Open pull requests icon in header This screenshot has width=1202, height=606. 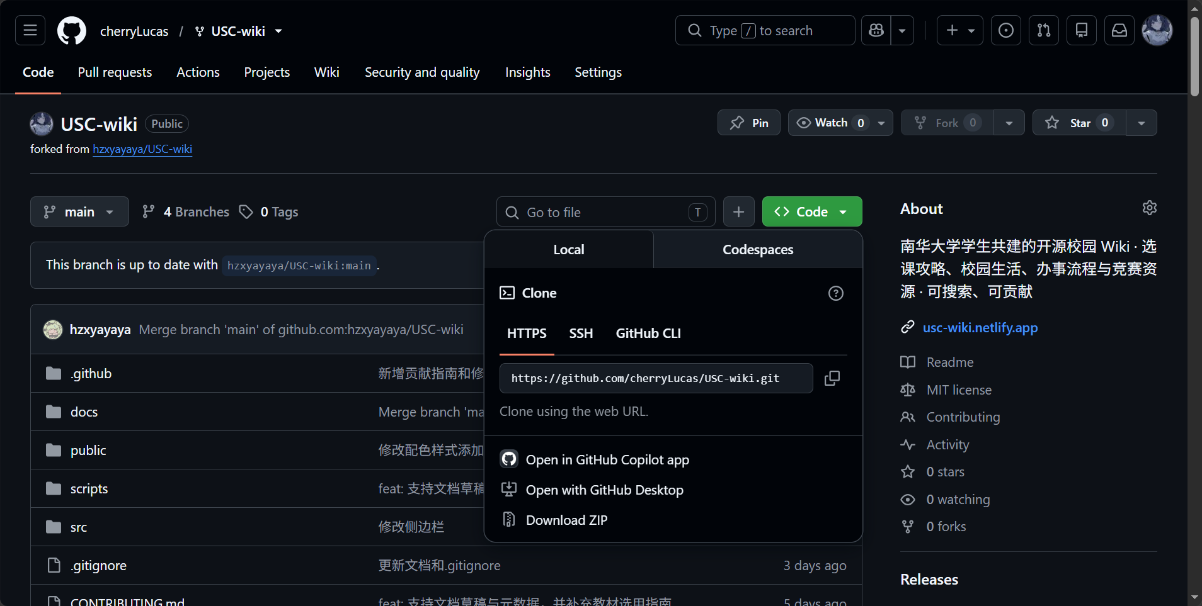click(x=1044, y=30)
